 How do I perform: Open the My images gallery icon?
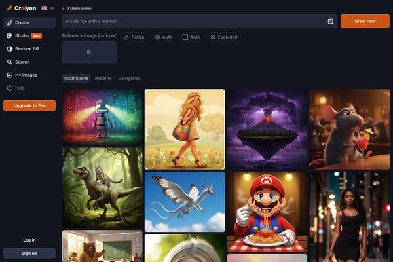(10, 75)
